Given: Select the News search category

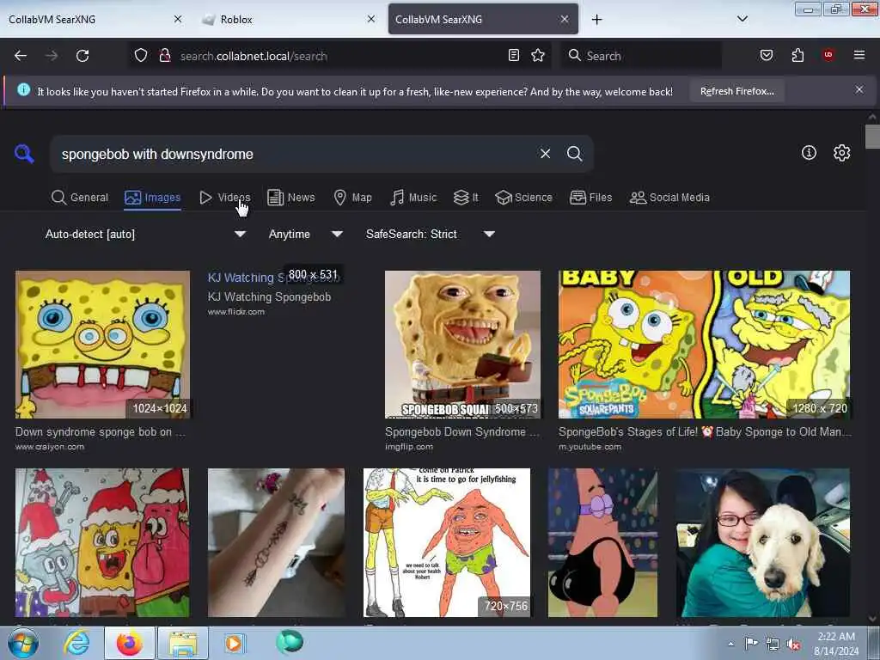Looking at the screenshot, I should tap(290, 198).
